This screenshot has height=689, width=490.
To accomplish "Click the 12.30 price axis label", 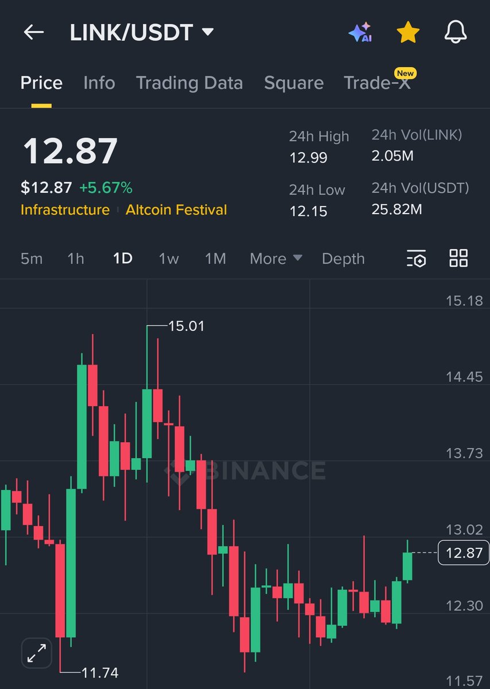I will pos(464,605).
